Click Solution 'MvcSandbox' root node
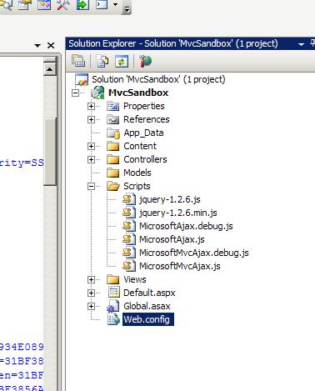 [158, 79]
